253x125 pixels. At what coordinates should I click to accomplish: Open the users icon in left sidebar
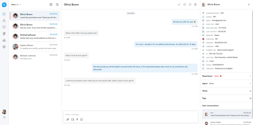(x=4, y=20)
